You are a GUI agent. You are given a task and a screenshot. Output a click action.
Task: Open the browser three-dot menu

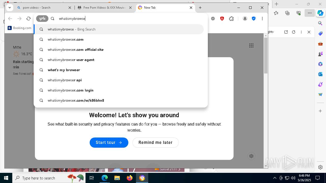click(x=262, y=19)
